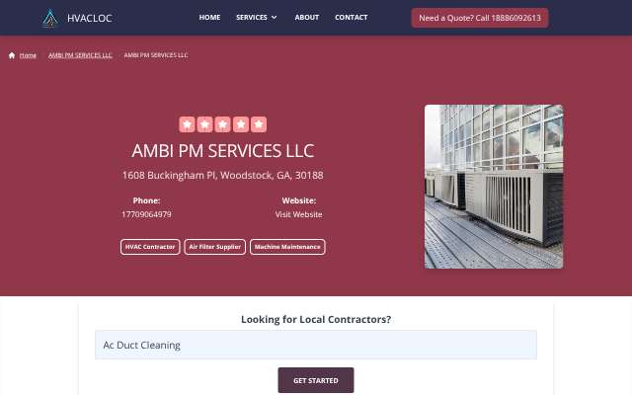Click the Phone: label
Screen dimensions: 632x395
[x=147, y=200]
